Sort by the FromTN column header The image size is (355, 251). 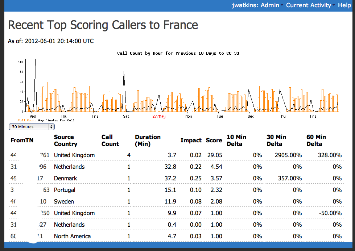(22, 140)
